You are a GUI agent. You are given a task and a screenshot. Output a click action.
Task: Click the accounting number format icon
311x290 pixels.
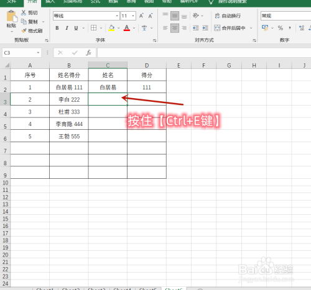pyautogui.click(x=265, y=28)
